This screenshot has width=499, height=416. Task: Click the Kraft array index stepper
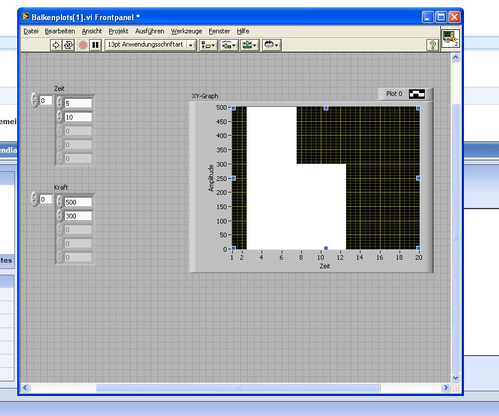(x=34, y=199)
